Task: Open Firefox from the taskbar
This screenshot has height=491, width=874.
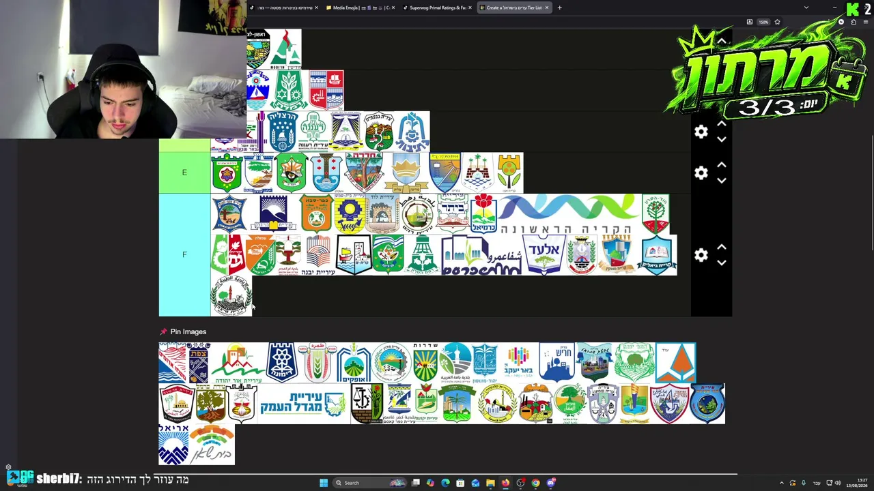Action: 505,483
